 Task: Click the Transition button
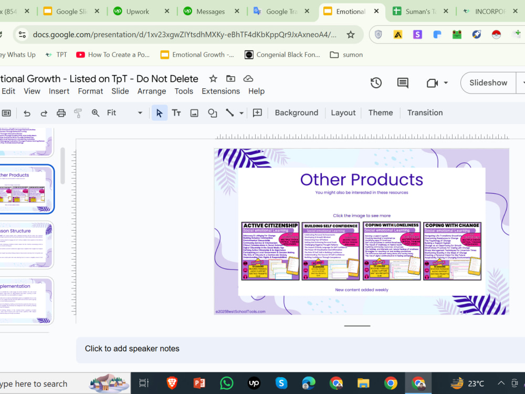pyautogui.click(x=425, y=113)
